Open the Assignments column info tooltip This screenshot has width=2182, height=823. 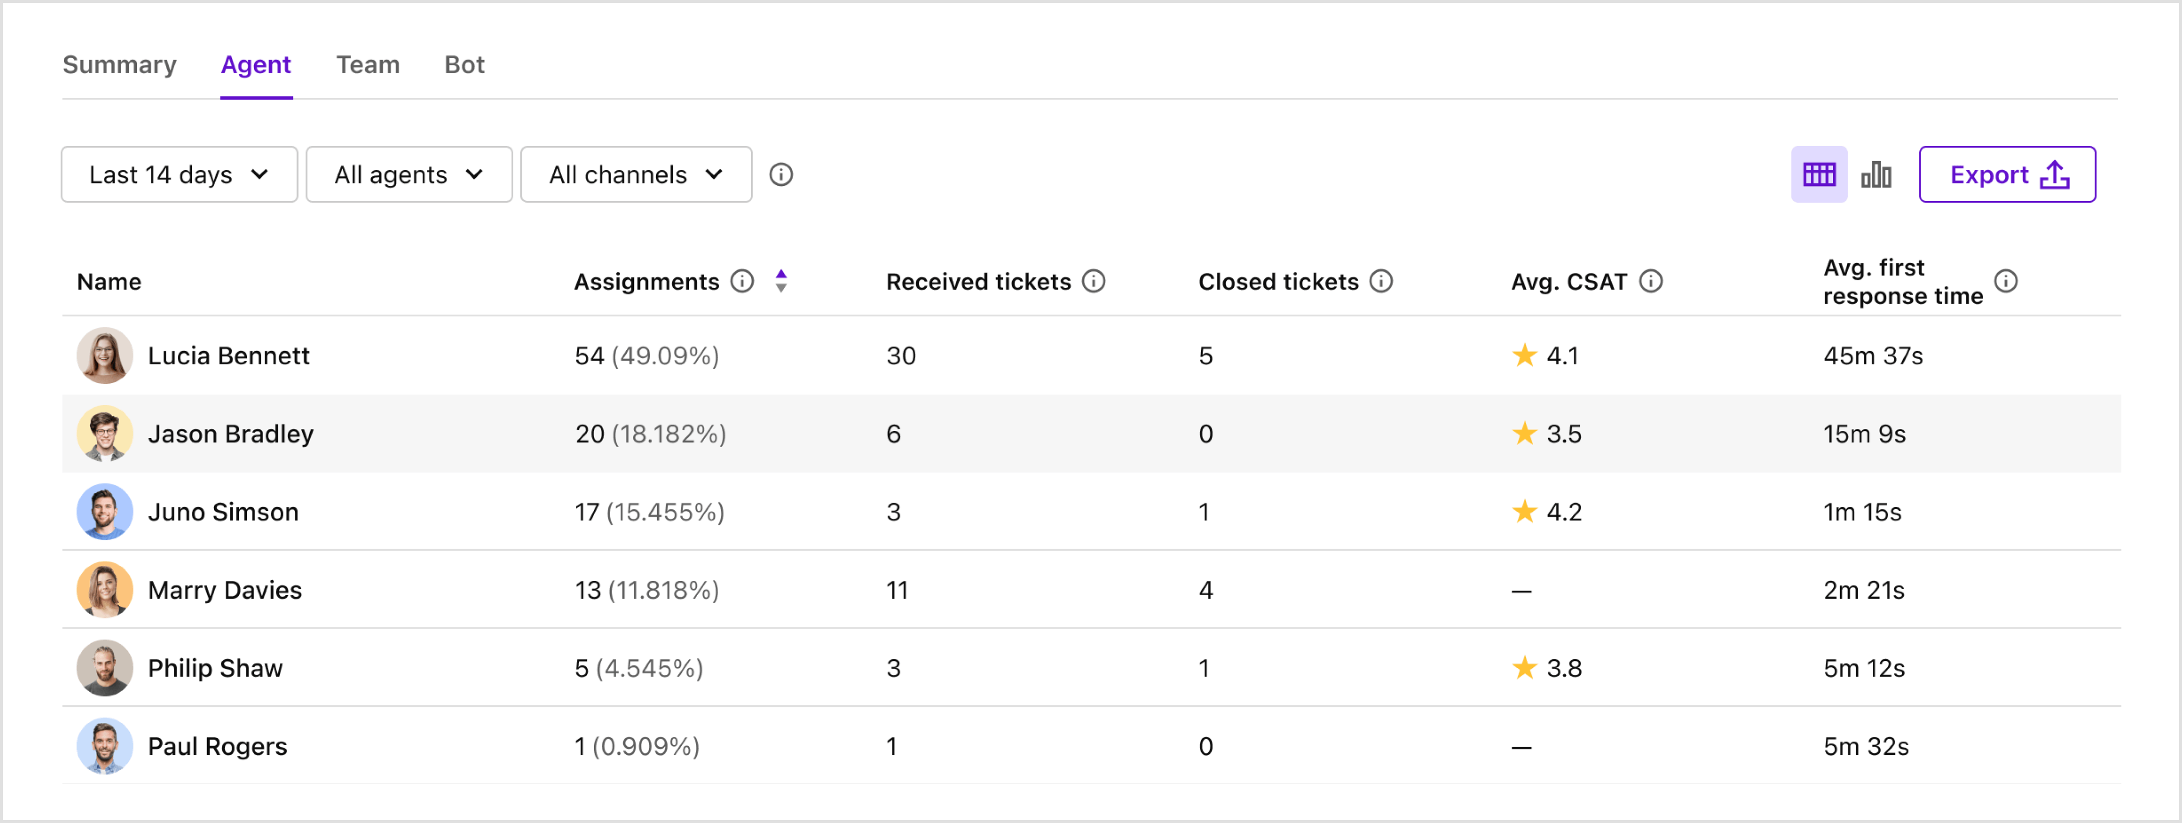point(742,281)
